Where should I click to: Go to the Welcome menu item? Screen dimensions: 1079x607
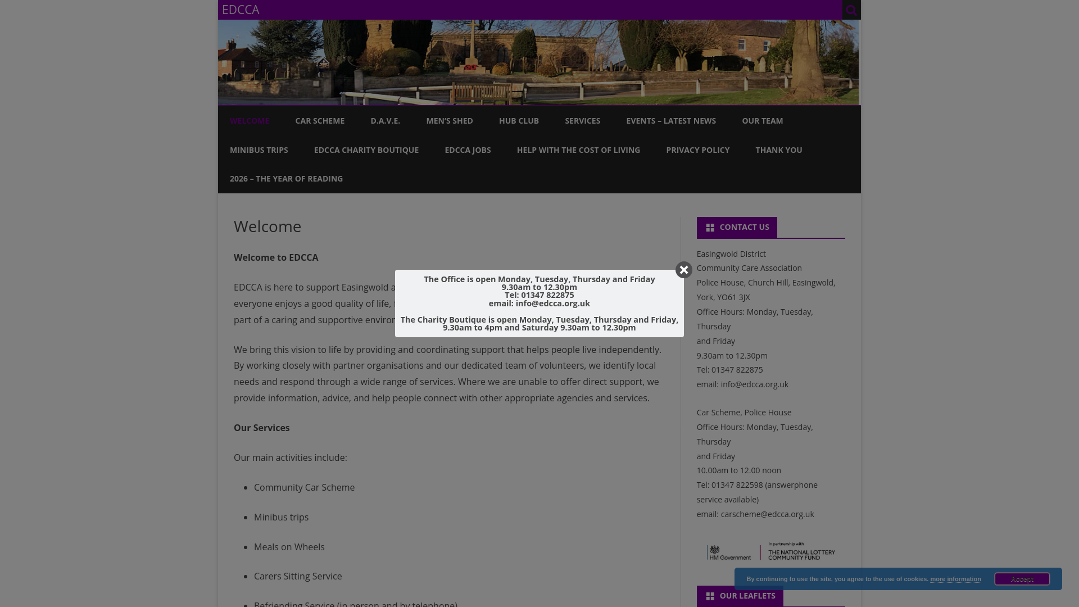pos(250,121)
